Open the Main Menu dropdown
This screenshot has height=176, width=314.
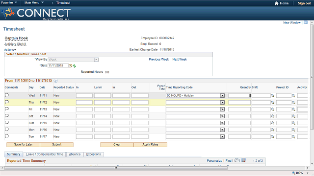click(34, 3)
